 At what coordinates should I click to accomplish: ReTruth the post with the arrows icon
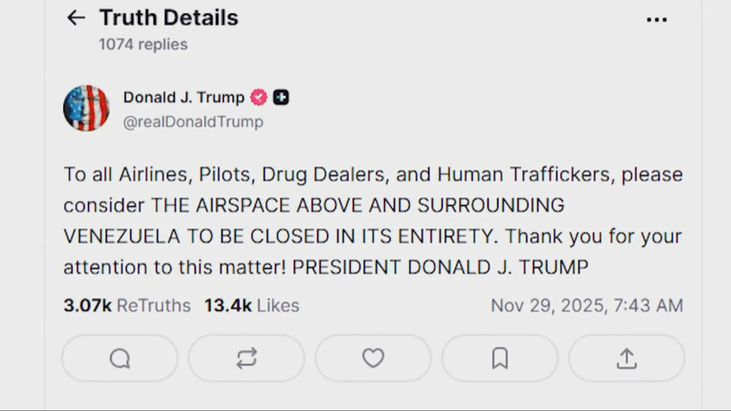tap(247, 358)
